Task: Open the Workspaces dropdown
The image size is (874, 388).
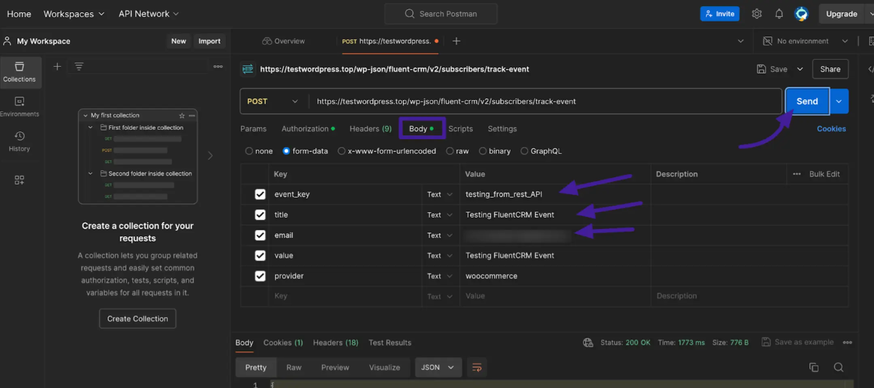Action: (74, 14)
